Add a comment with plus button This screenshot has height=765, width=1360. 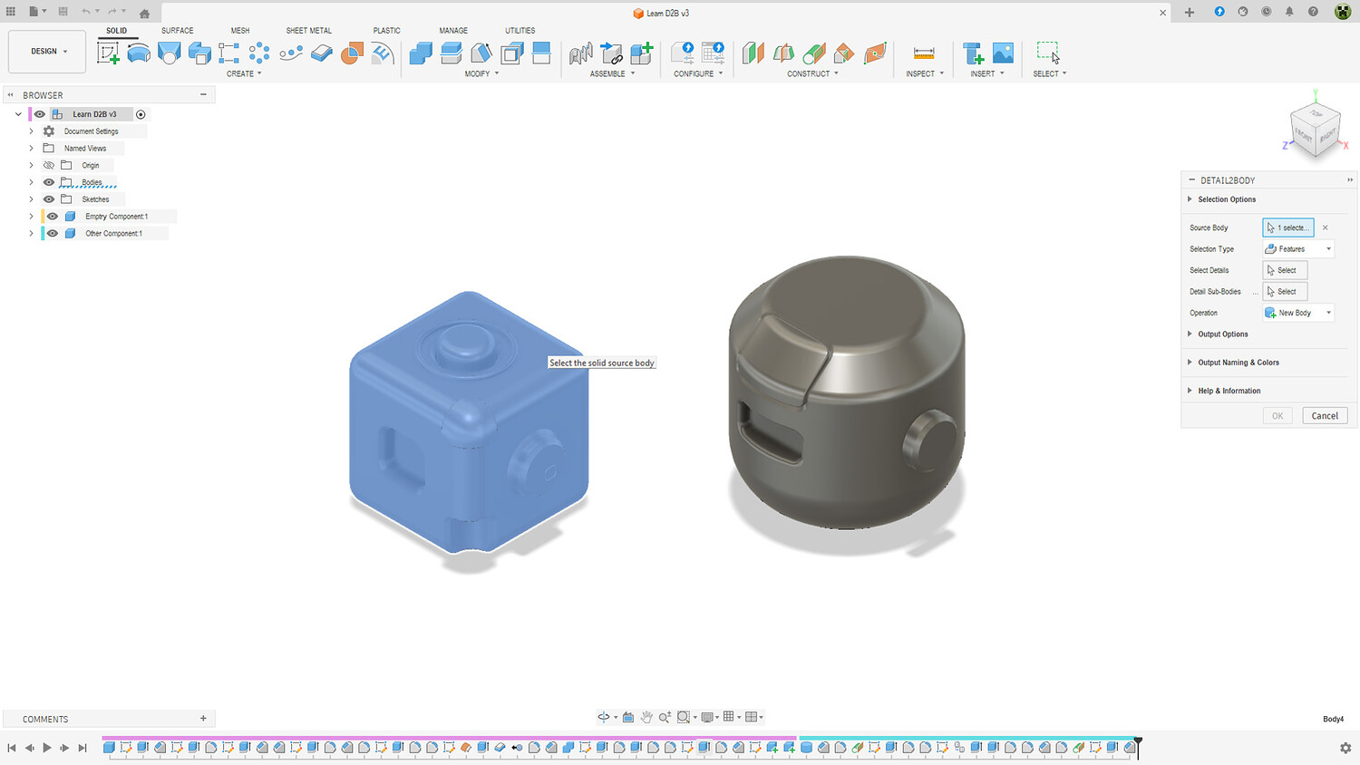coord(203,719)
